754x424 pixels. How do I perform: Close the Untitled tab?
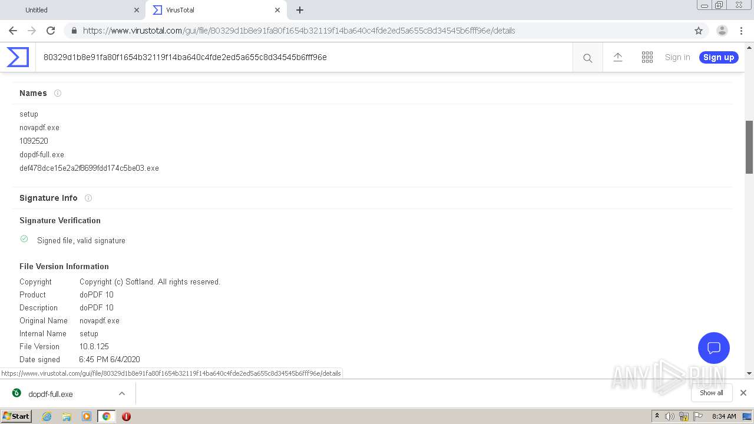point(137,10)
